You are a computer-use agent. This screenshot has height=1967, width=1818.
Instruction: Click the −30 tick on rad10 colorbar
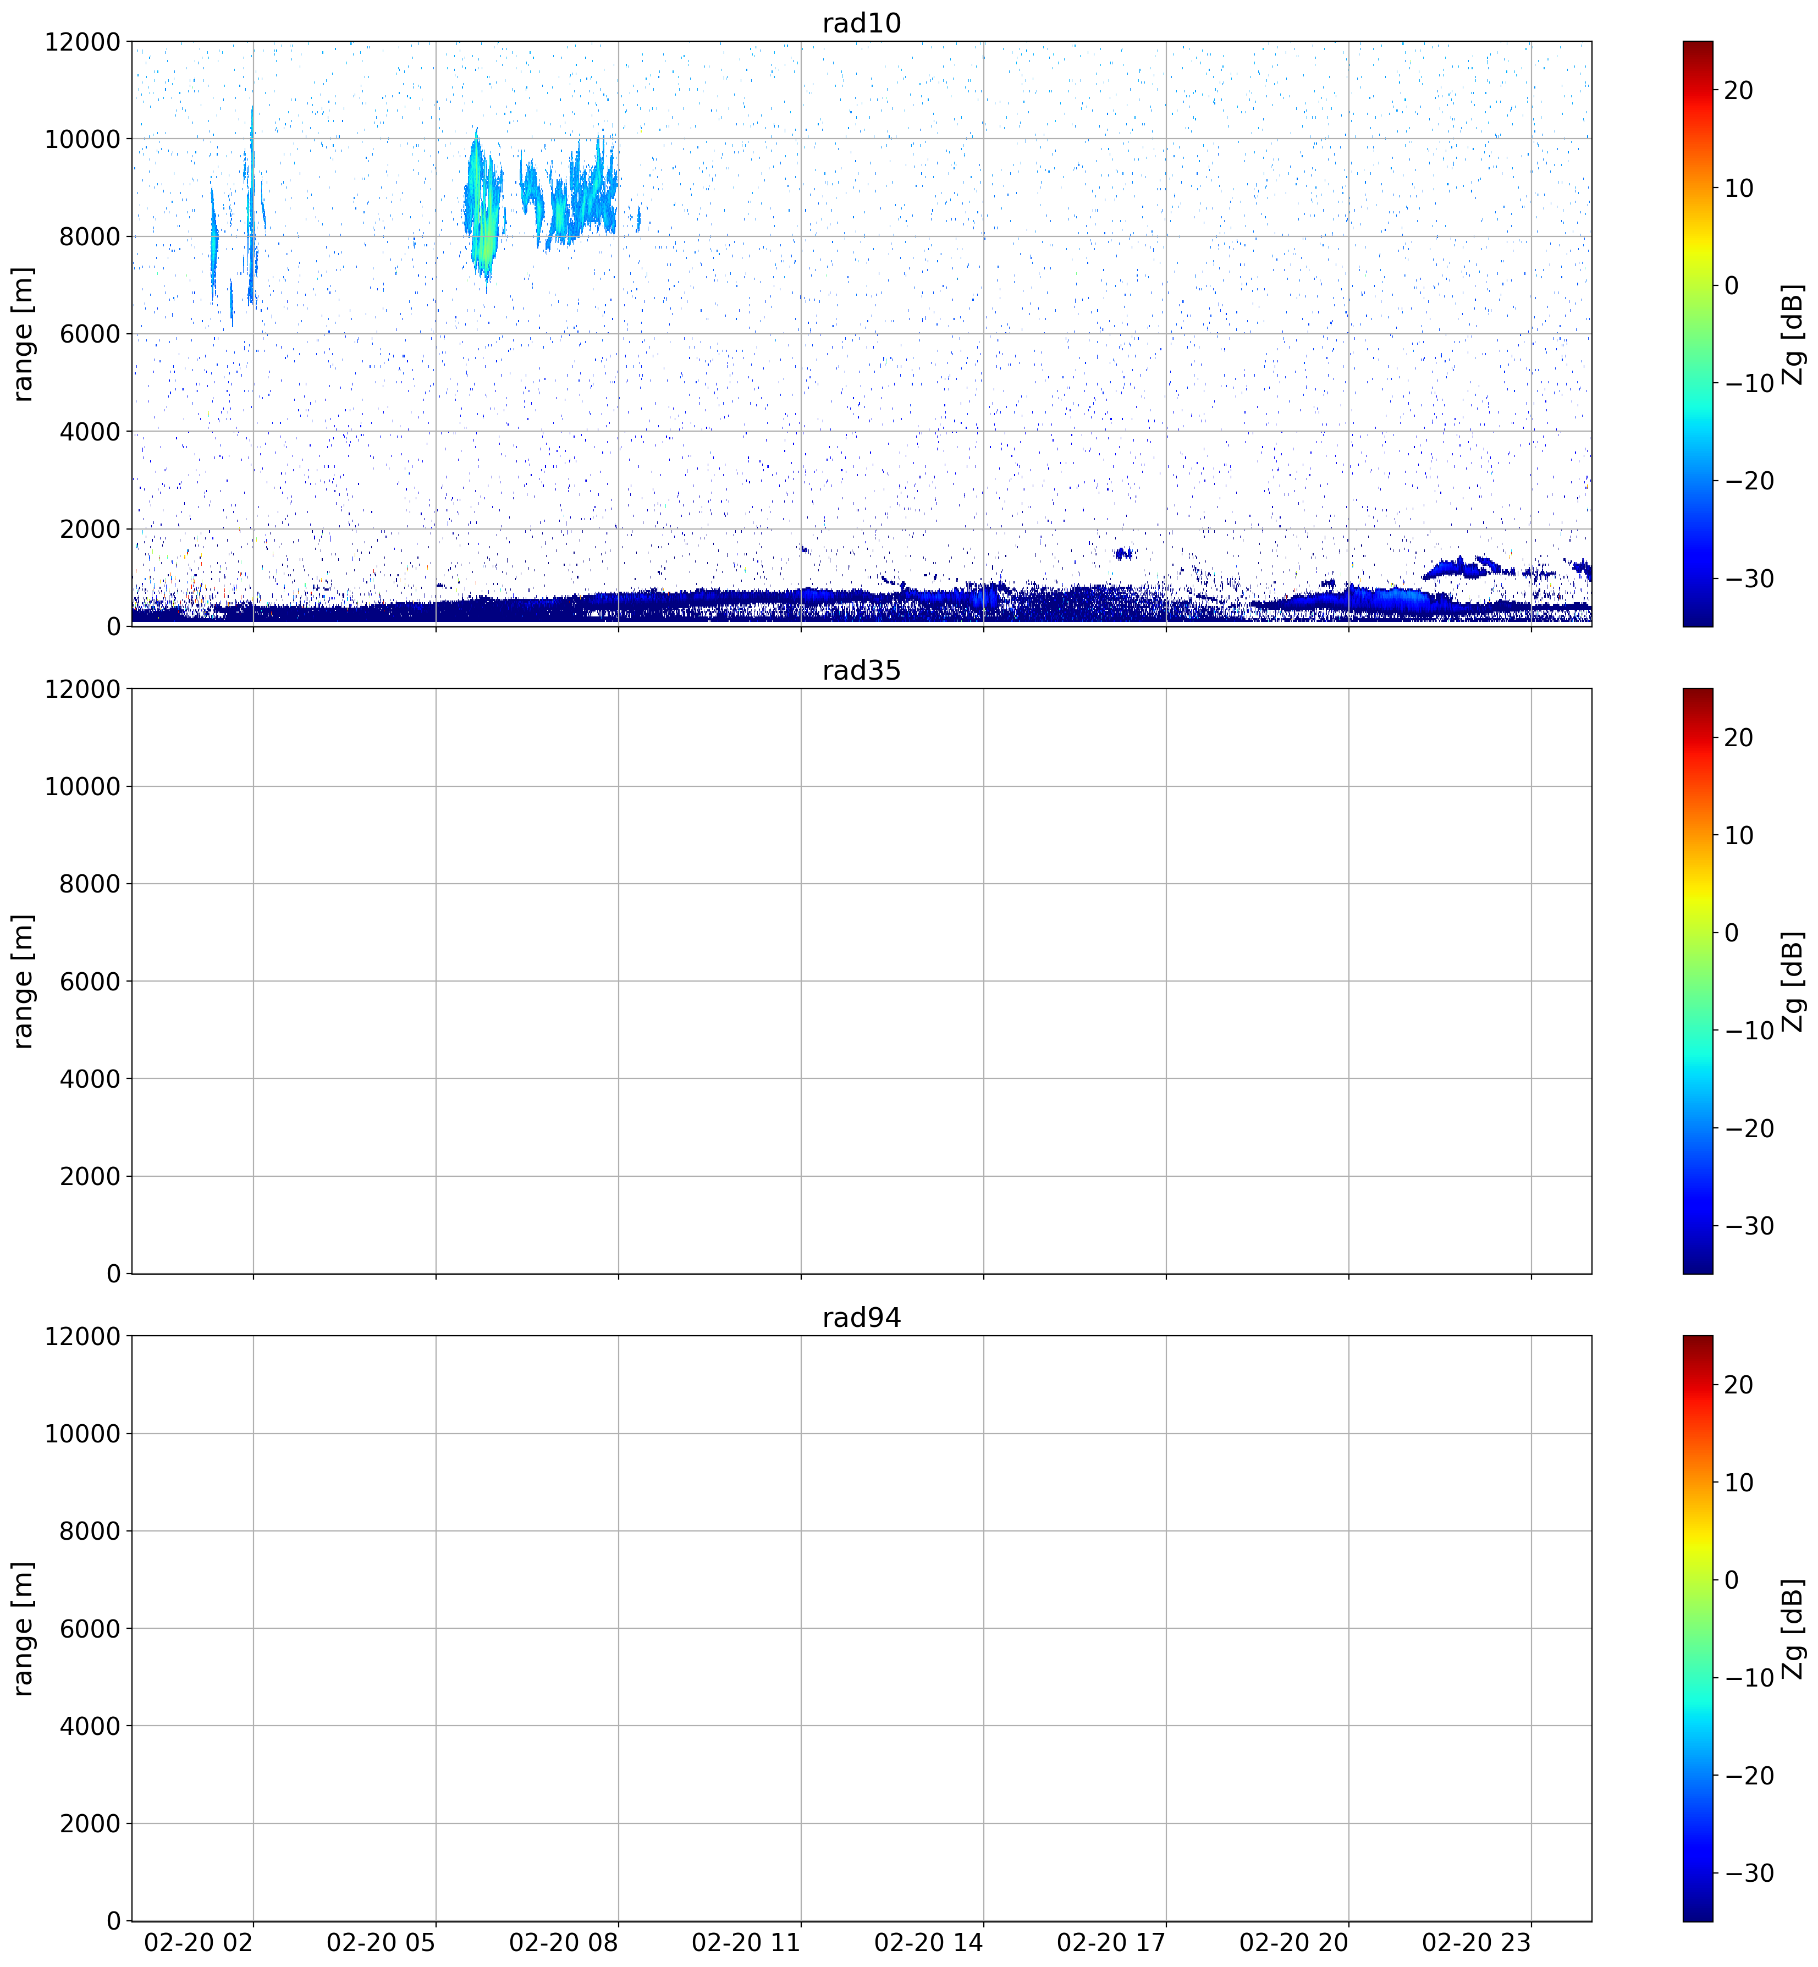[1749, 578]
